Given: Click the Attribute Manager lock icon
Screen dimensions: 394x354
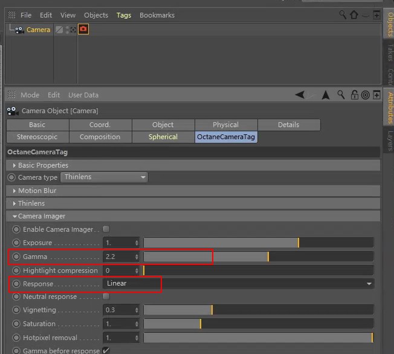Looking at the screenshot, I should [x=354, y=95].
